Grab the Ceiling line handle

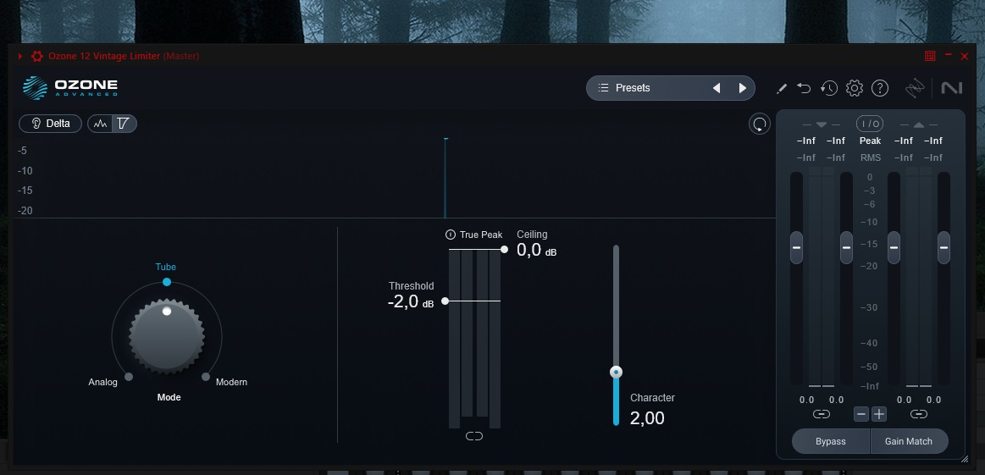pyautogui.click(x=504, y=250)
